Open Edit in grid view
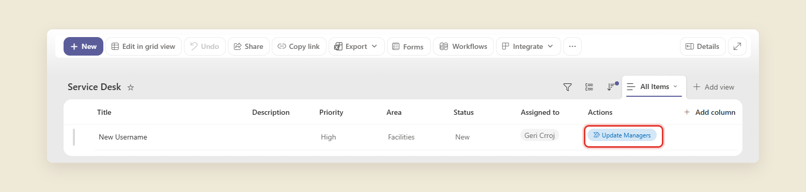Image resolution: width=806 pixels, height=192 pixels. pyautogui.click(x=144, y=46)
